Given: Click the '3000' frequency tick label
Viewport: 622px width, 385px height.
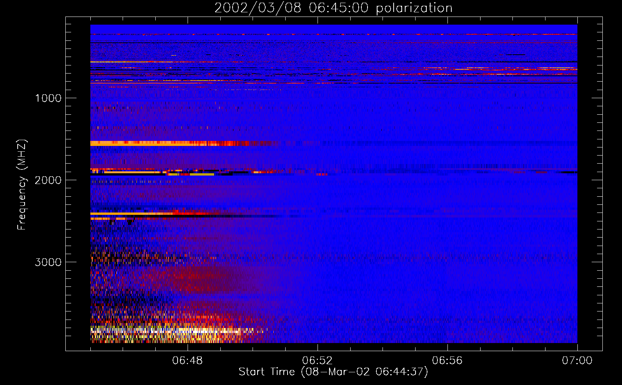Looking at the screenshot, I should point(48,262).
